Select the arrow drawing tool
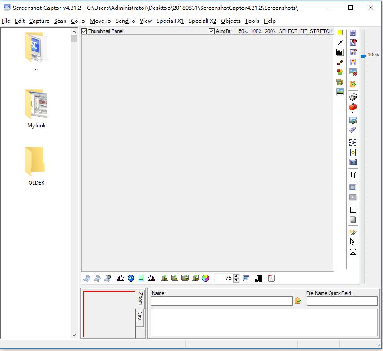 click(x=340, y=42)
